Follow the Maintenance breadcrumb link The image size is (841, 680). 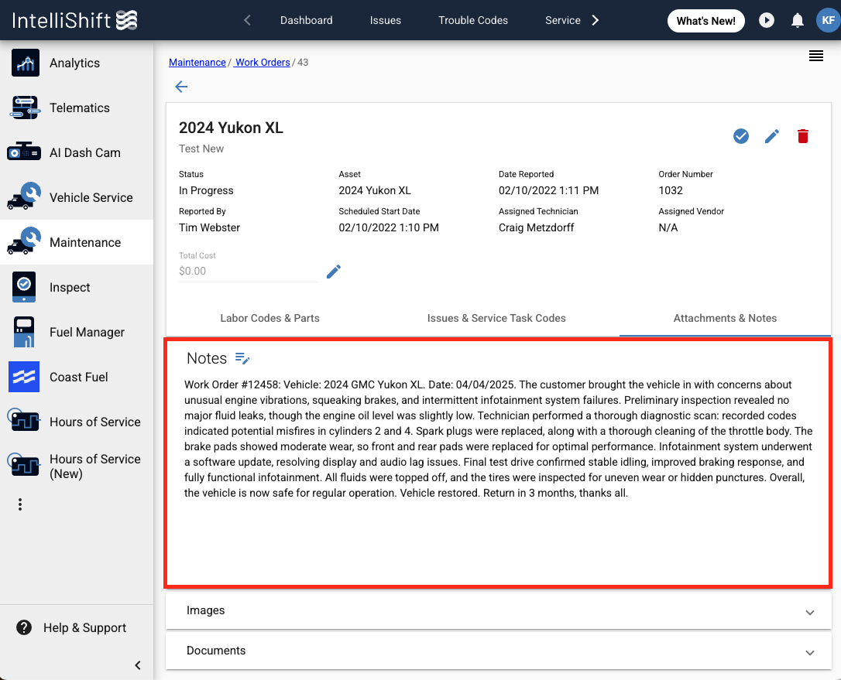(197, 62)
